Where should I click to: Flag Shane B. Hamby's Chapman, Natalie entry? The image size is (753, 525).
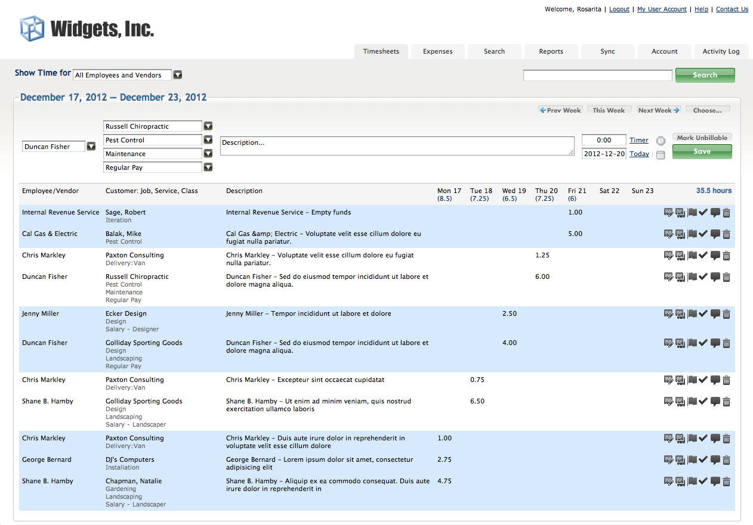[692, 481]
